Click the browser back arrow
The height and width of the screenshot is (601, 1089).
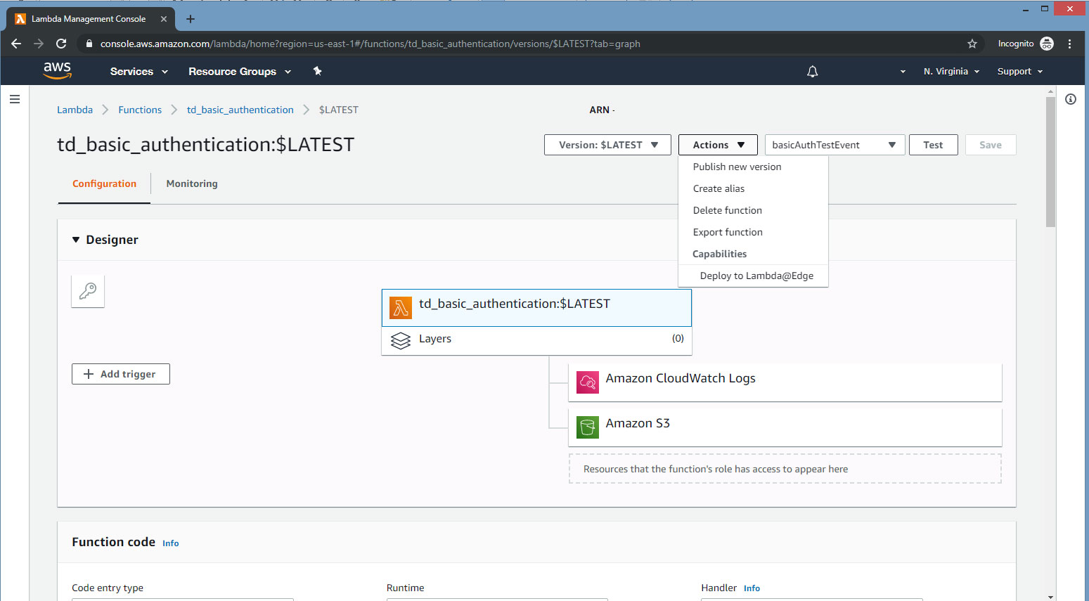pos(16,44)
